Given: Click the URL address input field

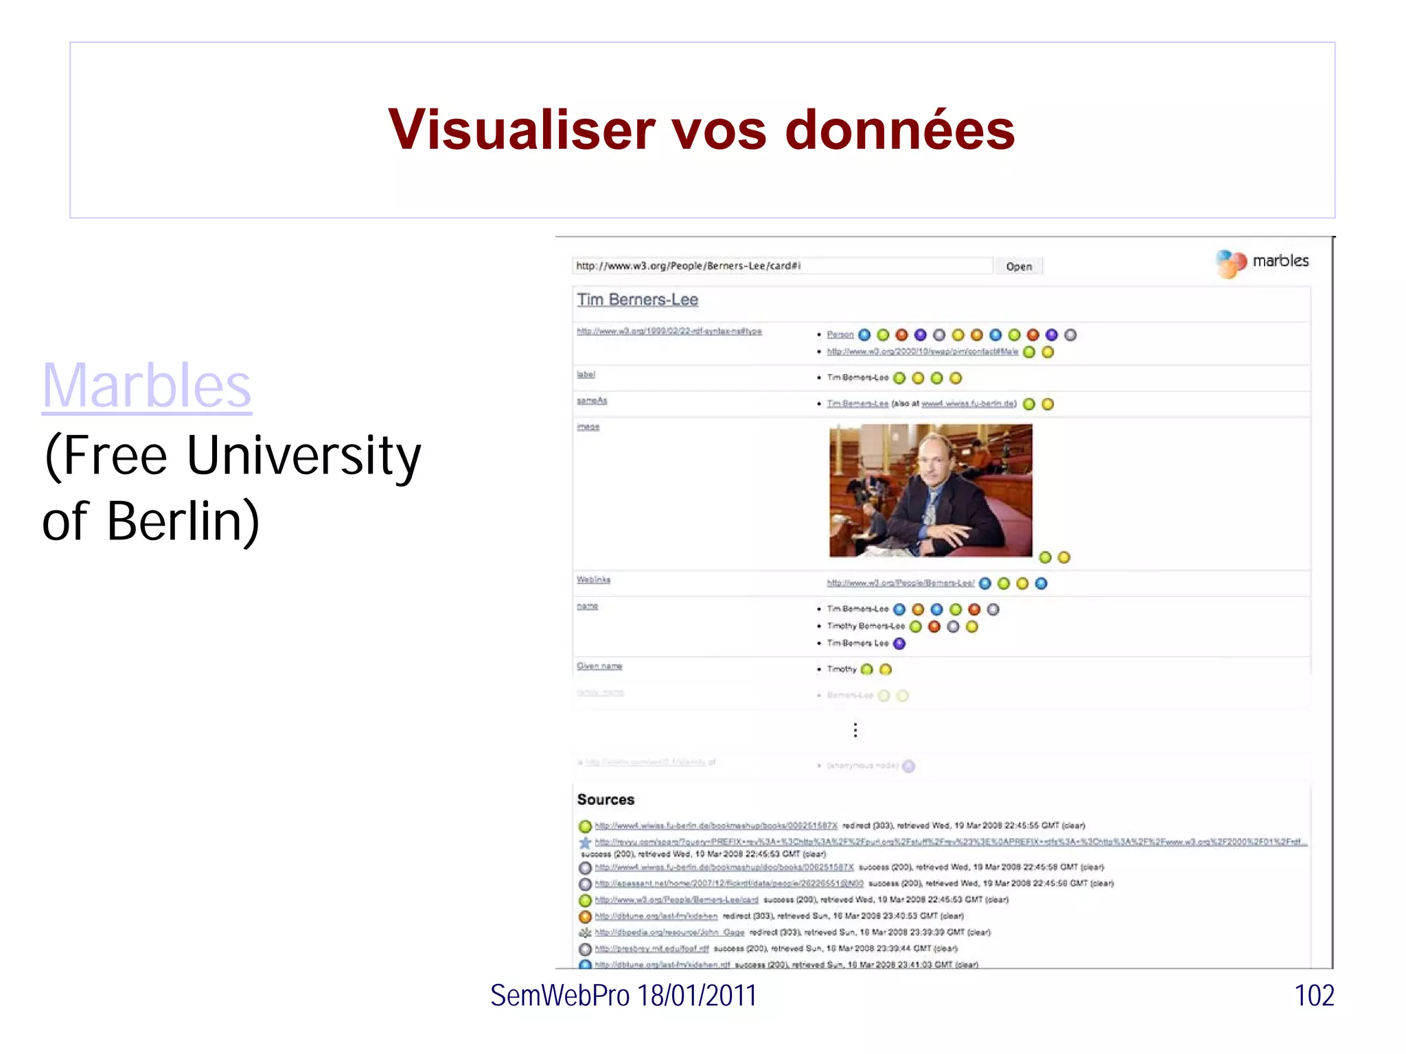Looking at the screenshot, I should (x=782, y=266).
